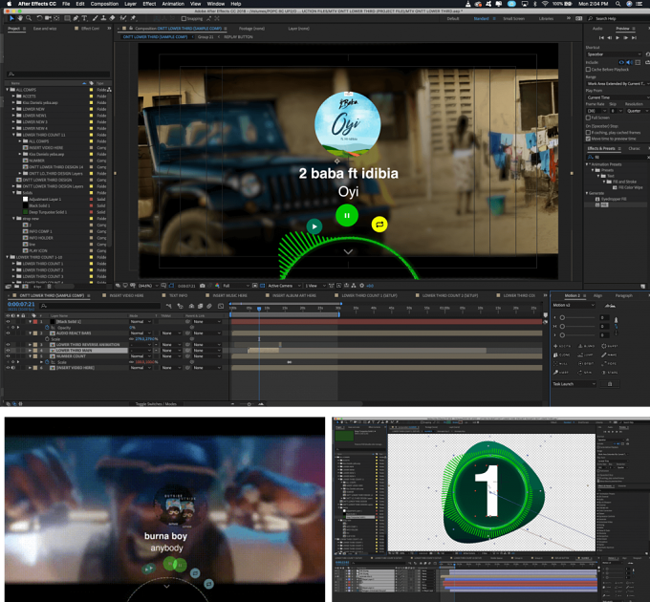Image resolution: width=650 pixels, height=602 pixels.
Task: Take a snapshot with the camera icon
Action: [203, 286]
